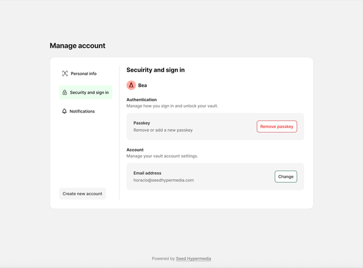Click the "Remove or add a new passkey" description

coord(163,130)
